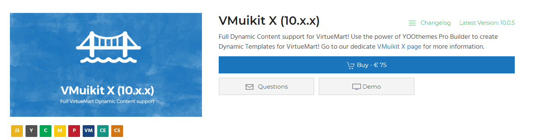This screenshot has height=140, width=538.
Task: Click the Latest Version: 10.0.5 label
Action: [487, 23]
